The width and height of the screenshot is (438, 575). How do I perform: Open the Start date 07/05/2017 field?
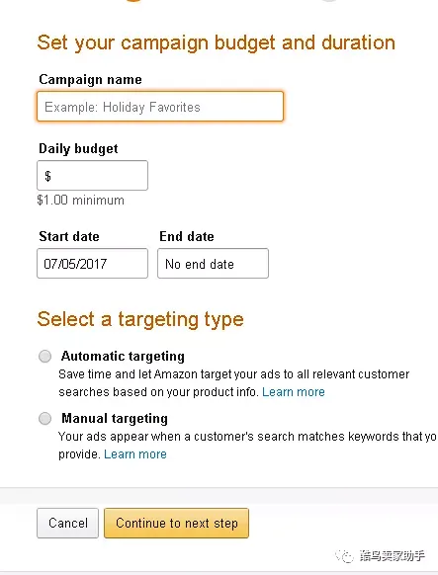92,264
